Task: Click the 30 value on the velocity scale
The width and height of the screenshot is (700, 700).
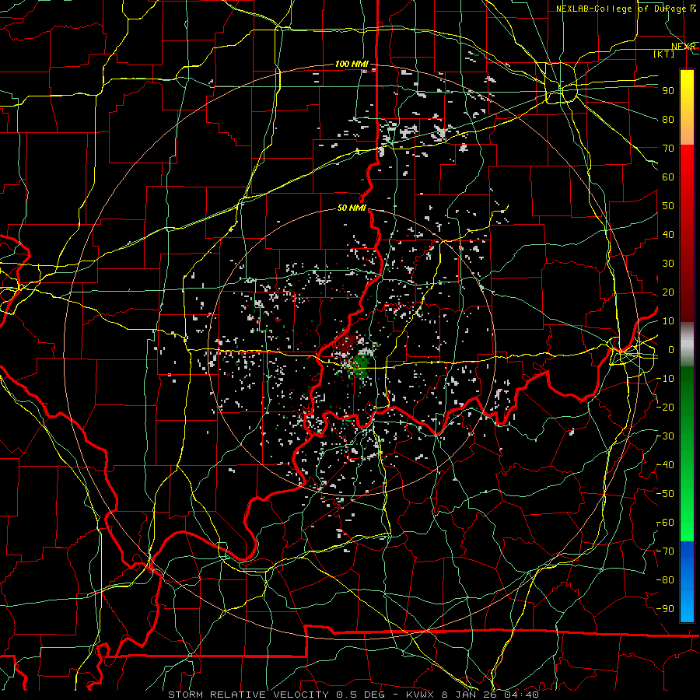Action: click(x=668, y=264)
